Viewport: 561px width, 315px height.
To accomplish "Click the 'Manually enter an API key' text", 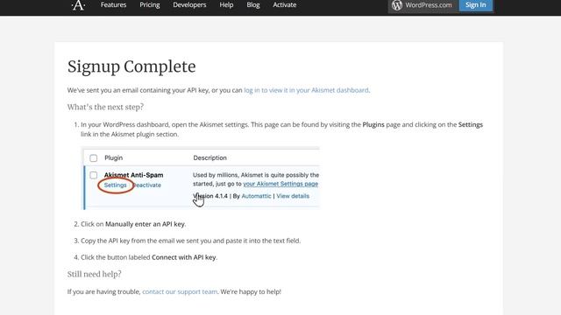I will (x=145, y=224).
